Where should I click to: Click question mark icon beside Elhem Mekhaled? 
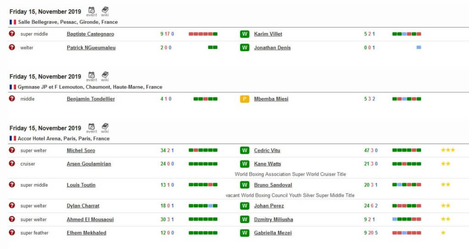tap(12, 233)
